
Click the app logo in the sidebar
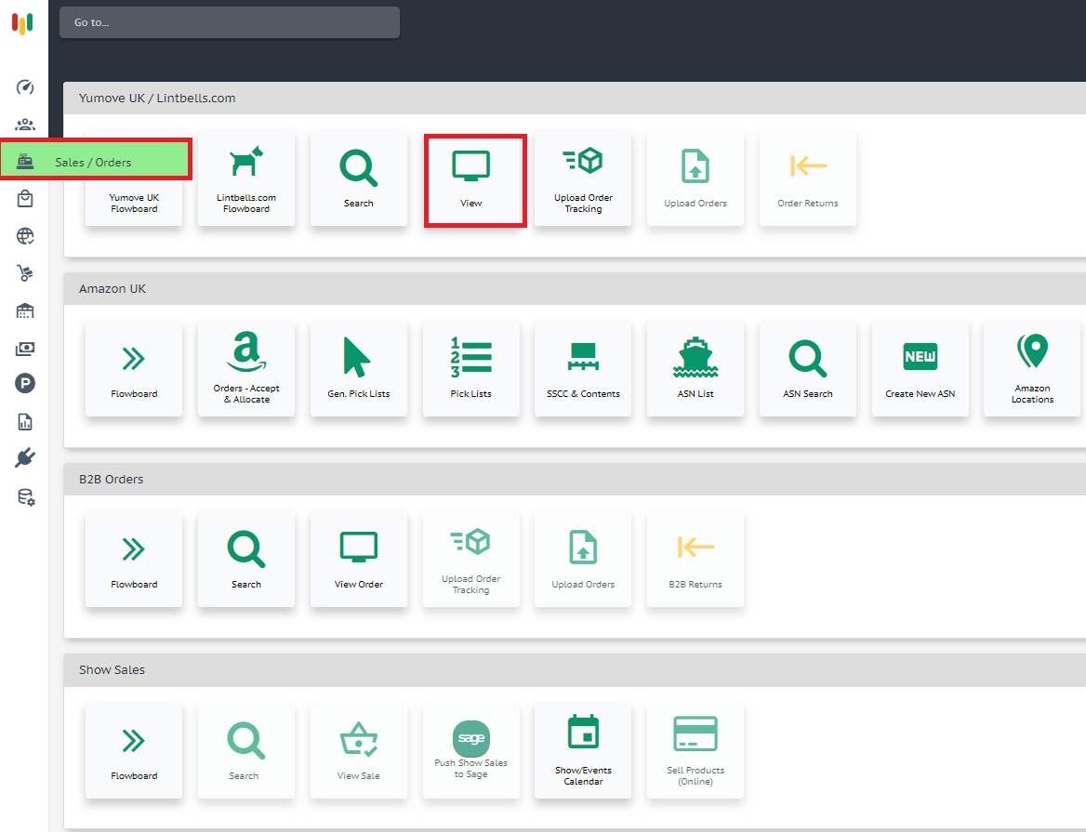[22, 22]
